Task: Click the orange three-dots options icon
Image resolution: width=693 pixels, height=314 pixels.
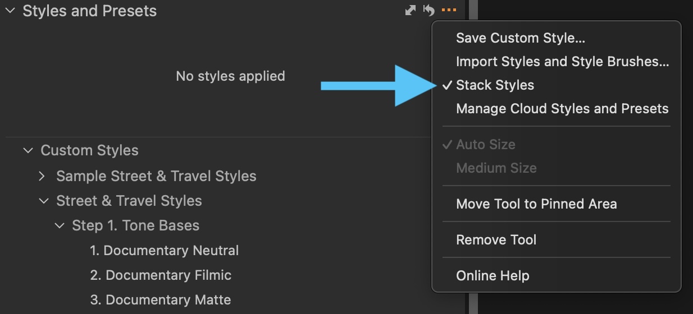Action: [x=449, y=11]
